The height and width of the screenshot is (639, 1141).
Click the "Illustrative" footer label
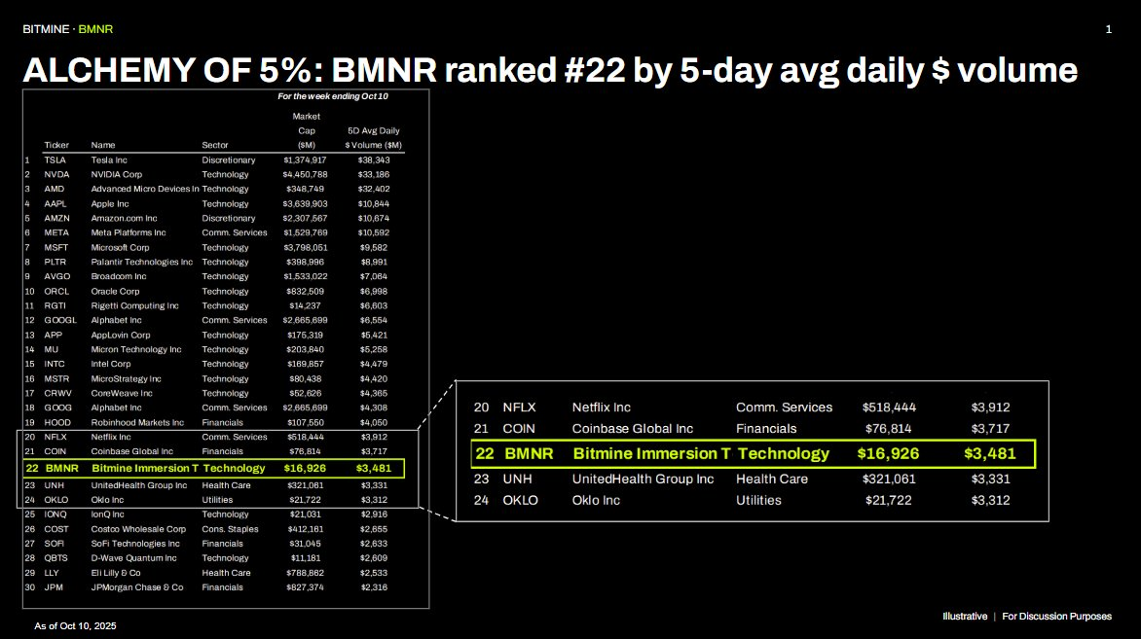click(x=964, y=617)
